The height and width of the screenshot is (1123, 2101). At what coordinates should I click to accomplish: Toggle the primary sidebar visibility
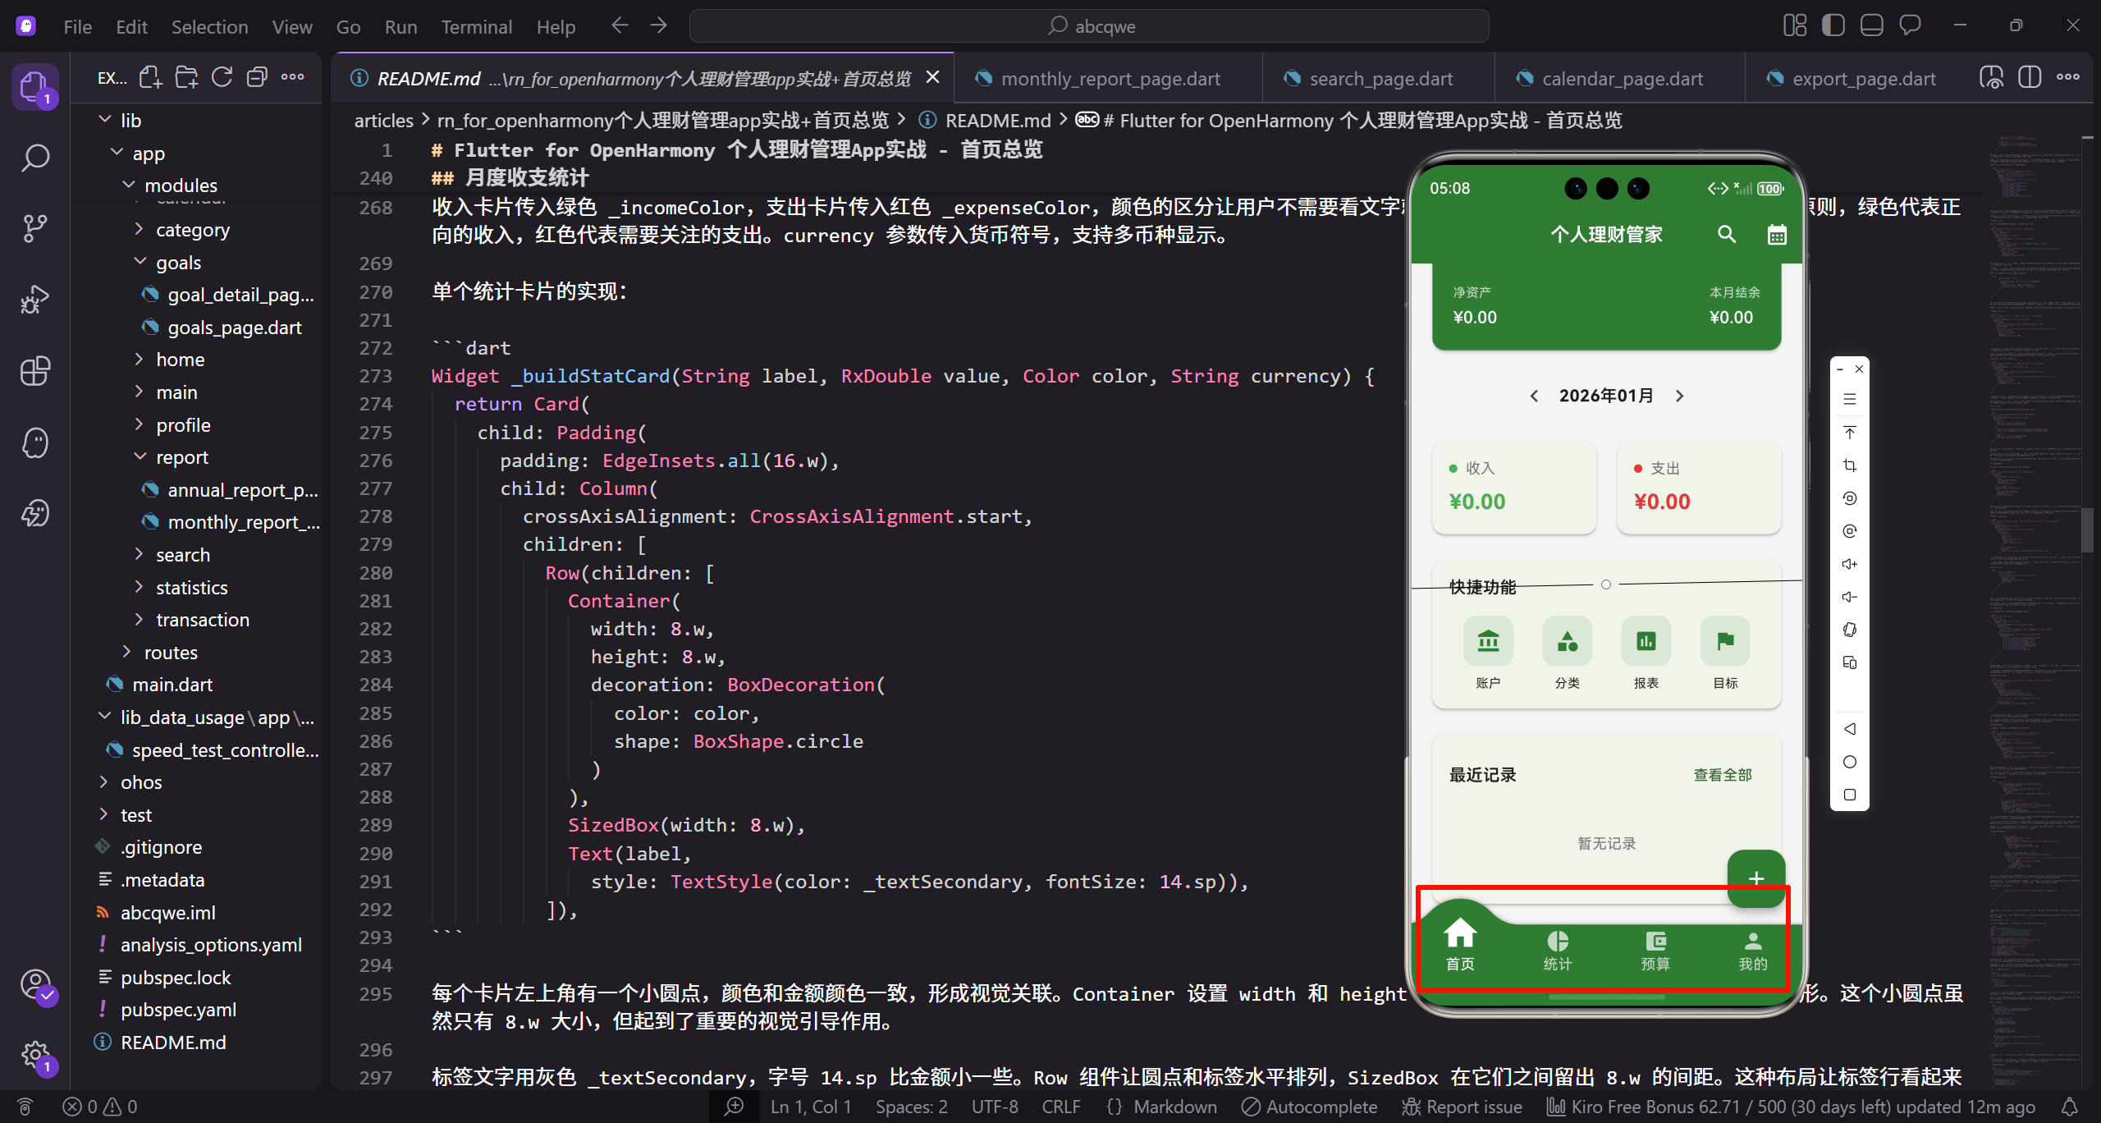tap(1833, 25)
